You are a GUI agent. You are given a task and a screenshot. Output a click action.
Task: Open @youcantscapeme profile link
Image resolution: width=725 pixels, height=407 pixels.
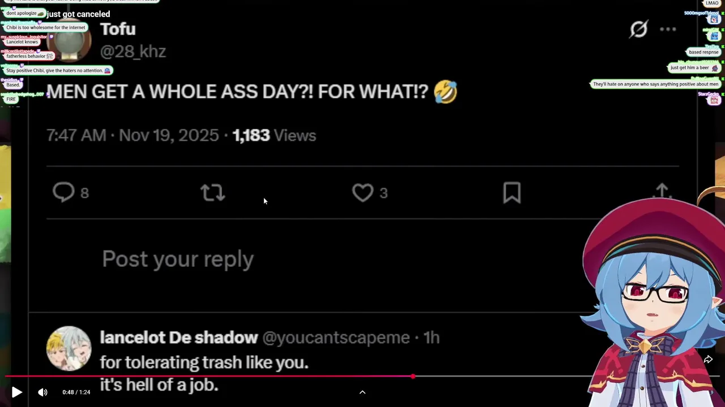point(336,337)
